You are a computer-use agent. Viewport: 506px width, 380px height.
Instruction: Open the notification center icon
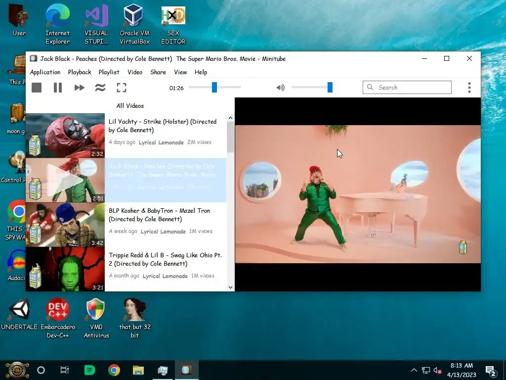[x=491, y=370]
